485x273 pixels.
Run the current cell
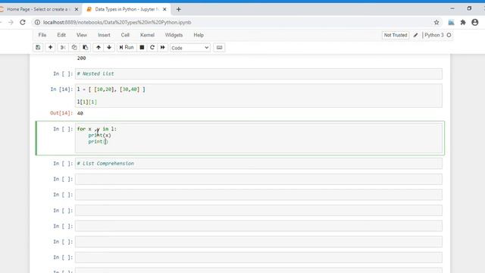[127, 47]
